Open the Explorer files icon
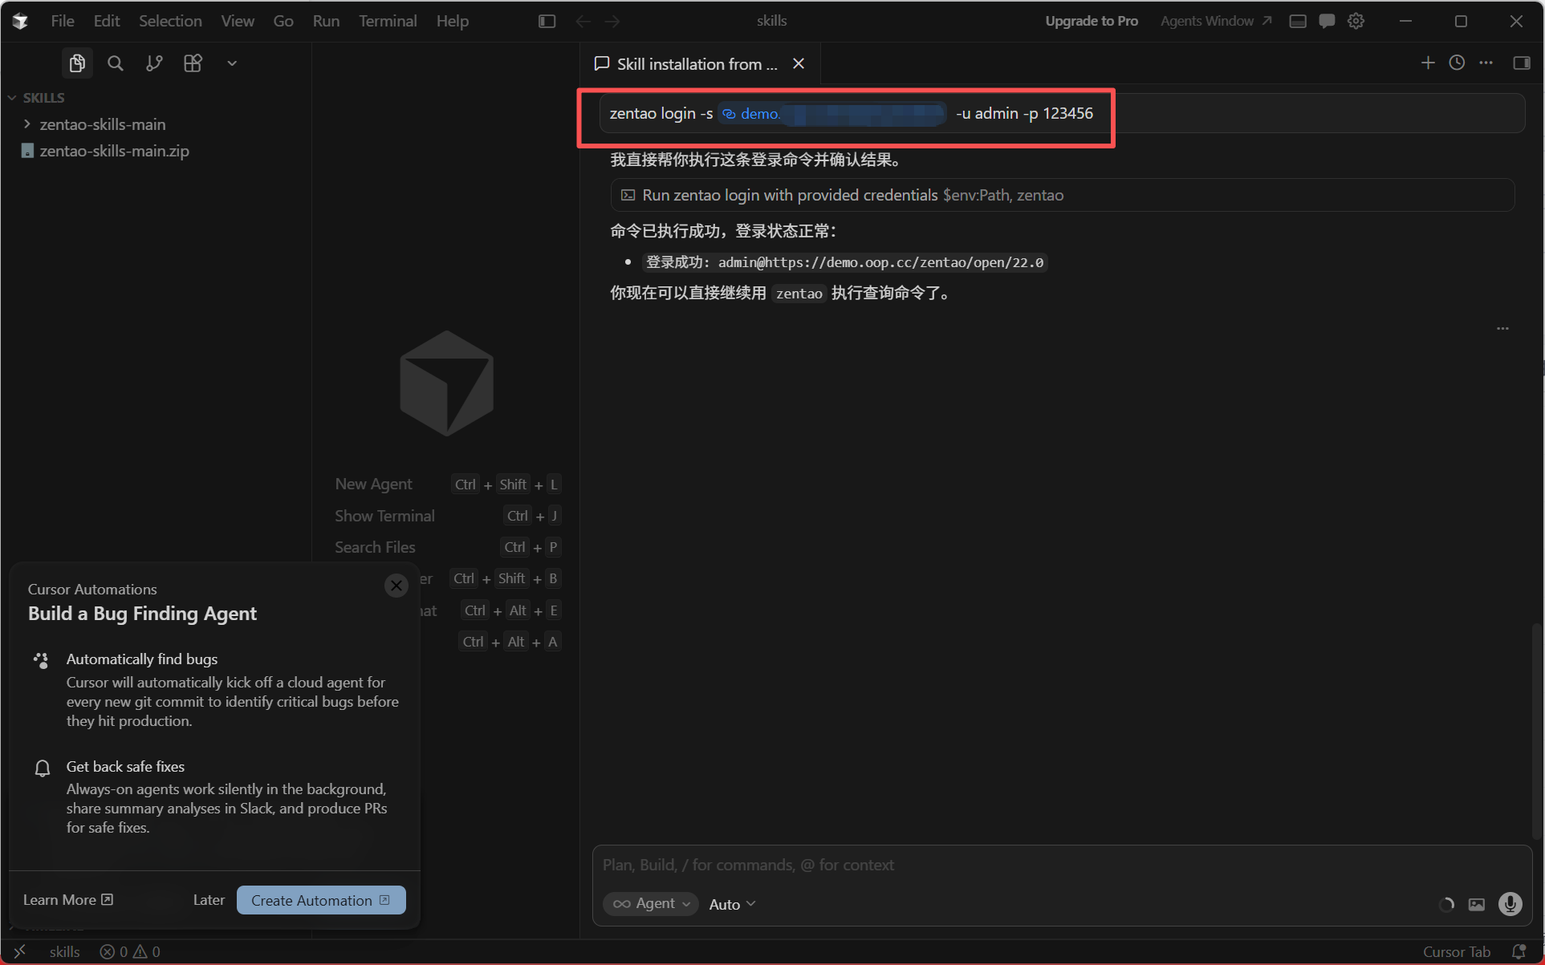The height and width of the screenshot is (965, 1545). 77,63
